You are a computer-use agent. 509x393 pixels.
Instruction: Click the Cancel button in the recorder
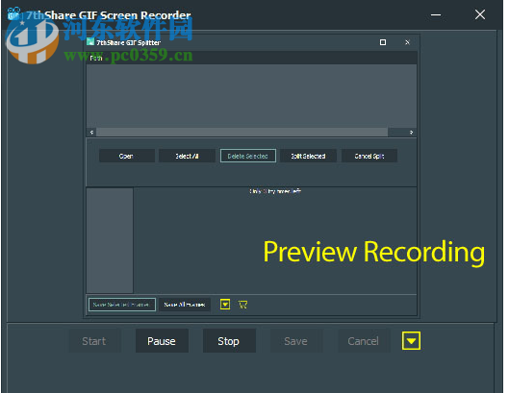pos(364,341)
